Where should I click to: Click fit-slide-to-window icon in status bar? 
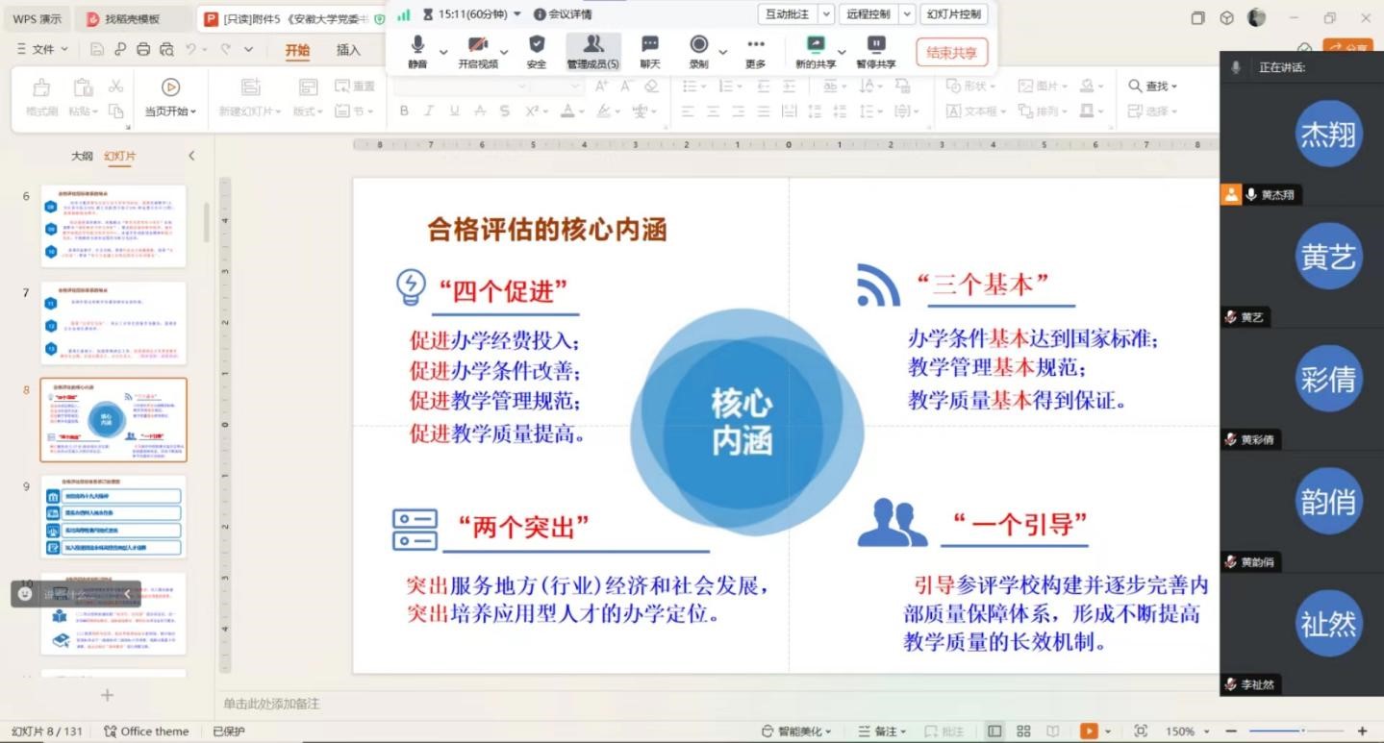pos(1141,731)
